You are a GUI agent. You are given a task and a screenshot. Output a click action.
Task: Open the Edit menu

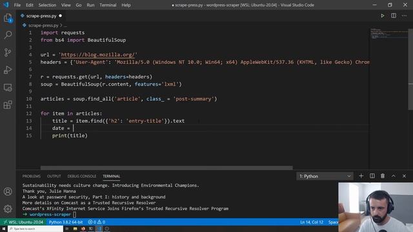point(30,5)
